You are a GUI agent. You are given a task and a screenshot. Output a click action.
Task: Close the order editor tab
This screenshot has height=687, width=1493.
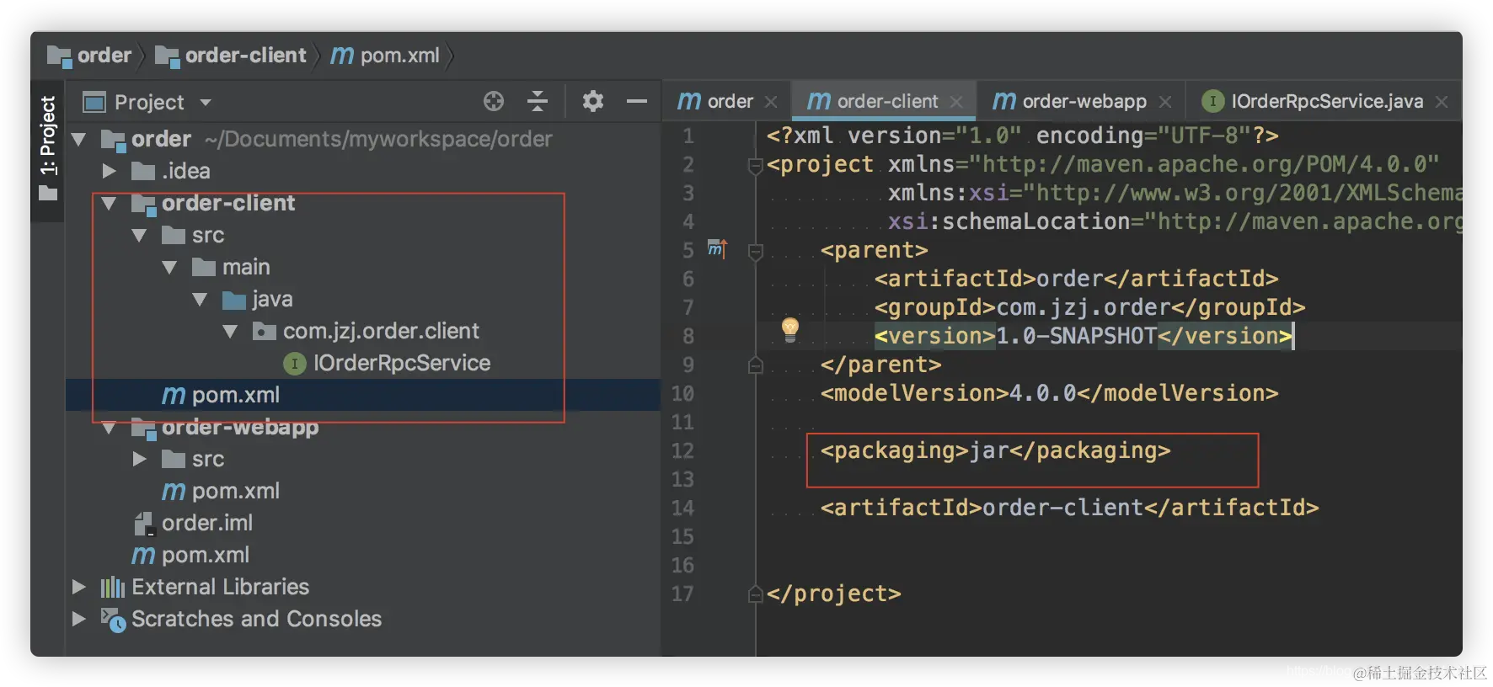[771, 102]
